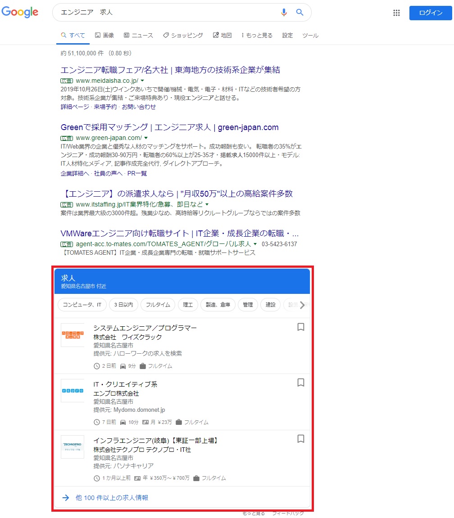This screenshot has height=518, width=454.
Task: Open 他 100 件以上の求人情報 link
Action: coord(112,497)
